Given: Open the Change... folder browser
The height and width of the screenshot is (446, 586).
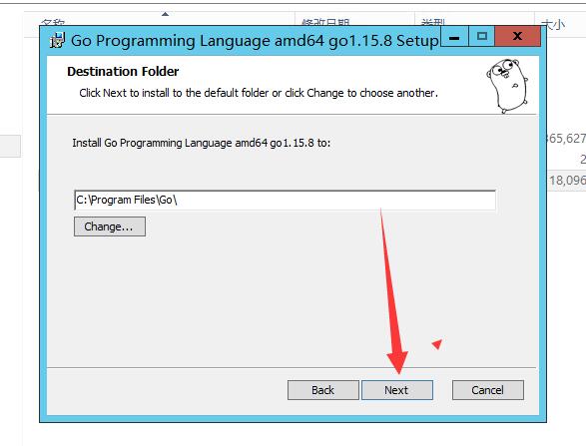Looking at the screenshot, I should point(110,226).
